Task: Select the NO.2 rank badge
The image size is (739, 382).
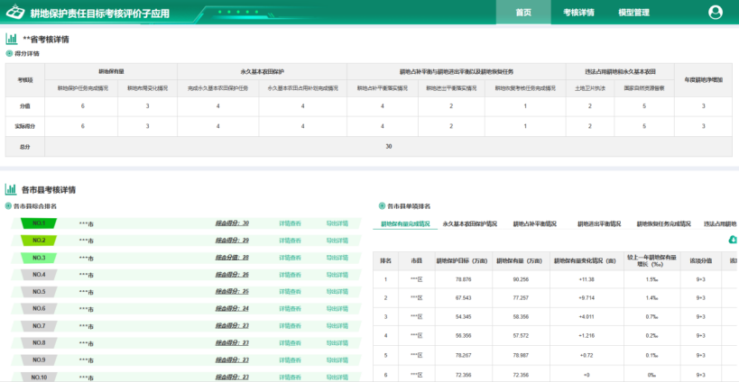Action: tap(38, 241)
